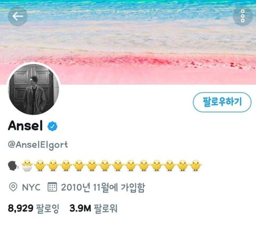Click the calendar icon before join date
256x227 pixels.
coord(52,187)
